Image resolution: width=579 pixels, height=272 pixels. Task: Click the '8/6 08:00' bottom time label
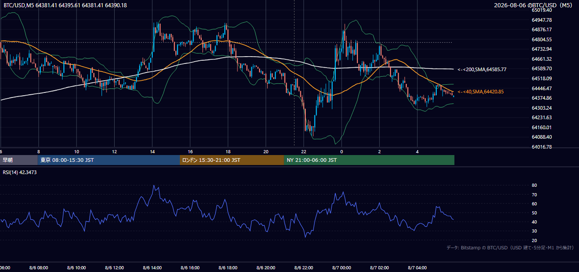[39, 268]
